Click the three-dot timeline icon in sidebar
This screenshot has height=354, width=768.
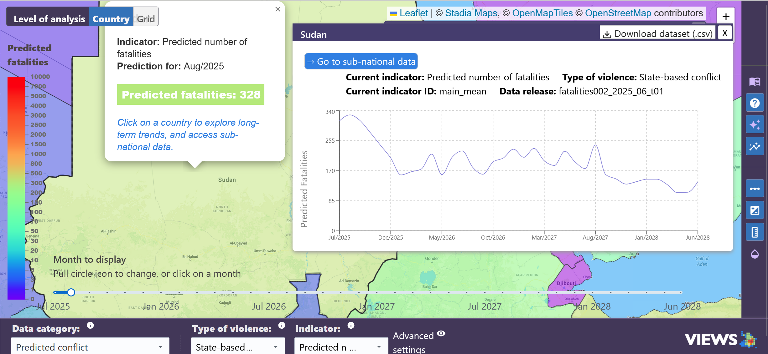(x=755, y=189)
